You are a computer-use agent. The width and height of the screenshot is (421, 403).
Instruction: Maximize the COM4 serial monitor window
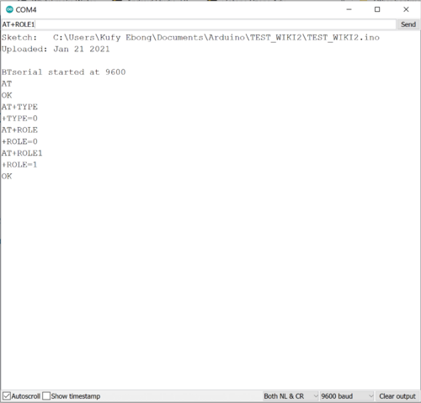(377, 9)
